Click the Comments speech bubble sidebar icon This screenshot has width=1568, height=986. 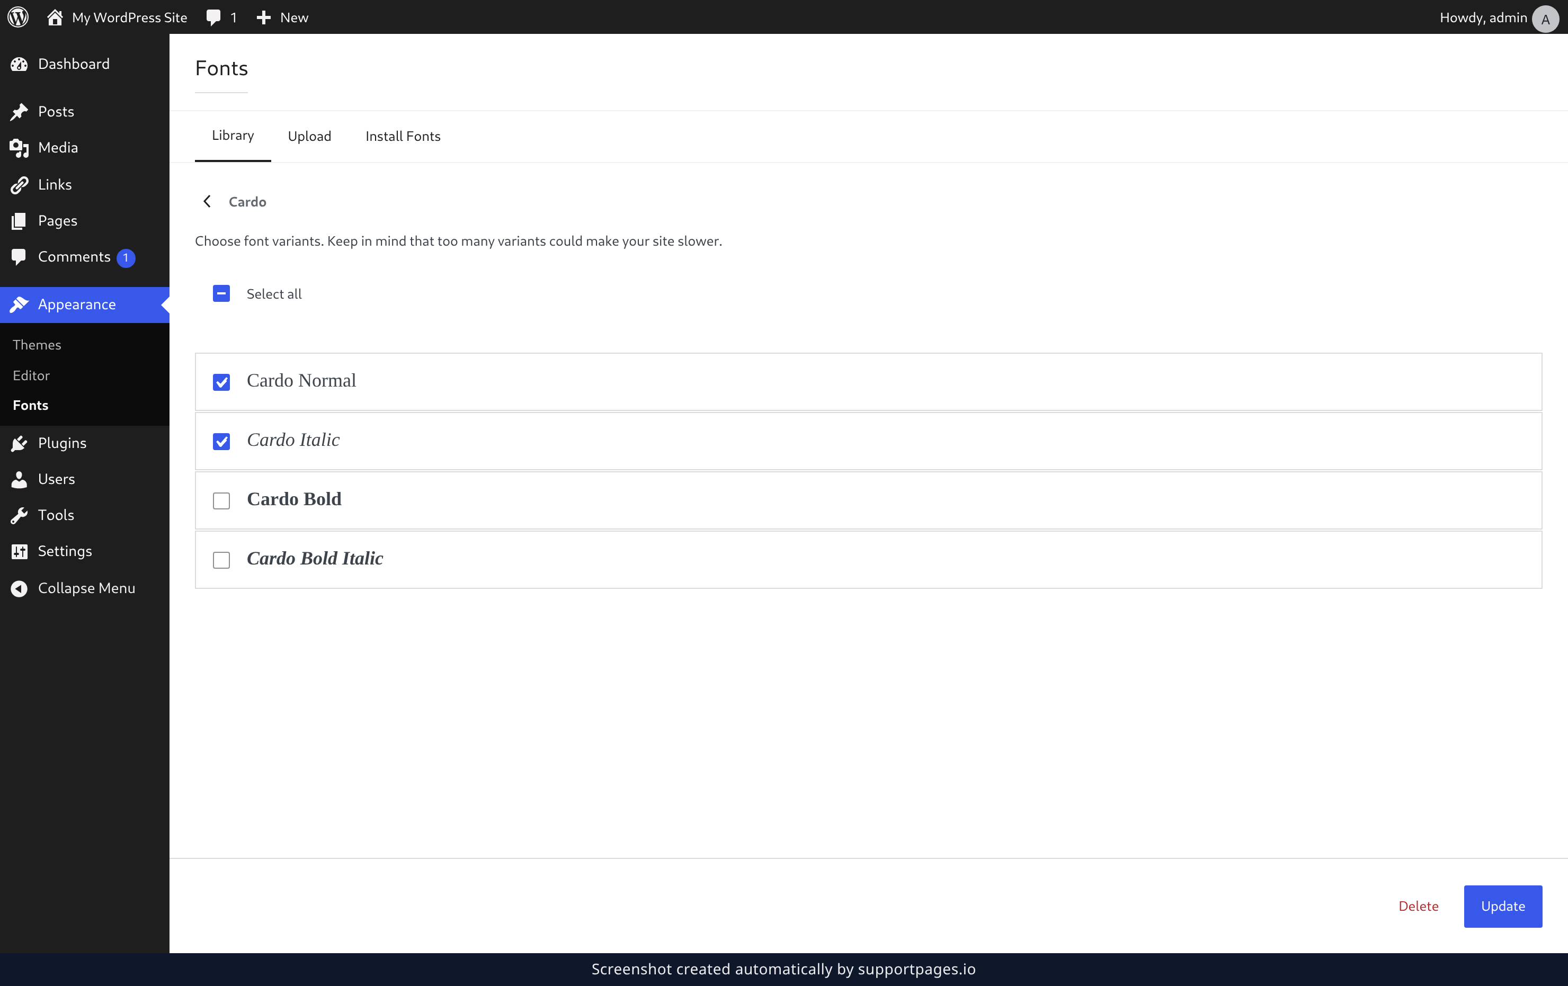(x=19, y=257)
